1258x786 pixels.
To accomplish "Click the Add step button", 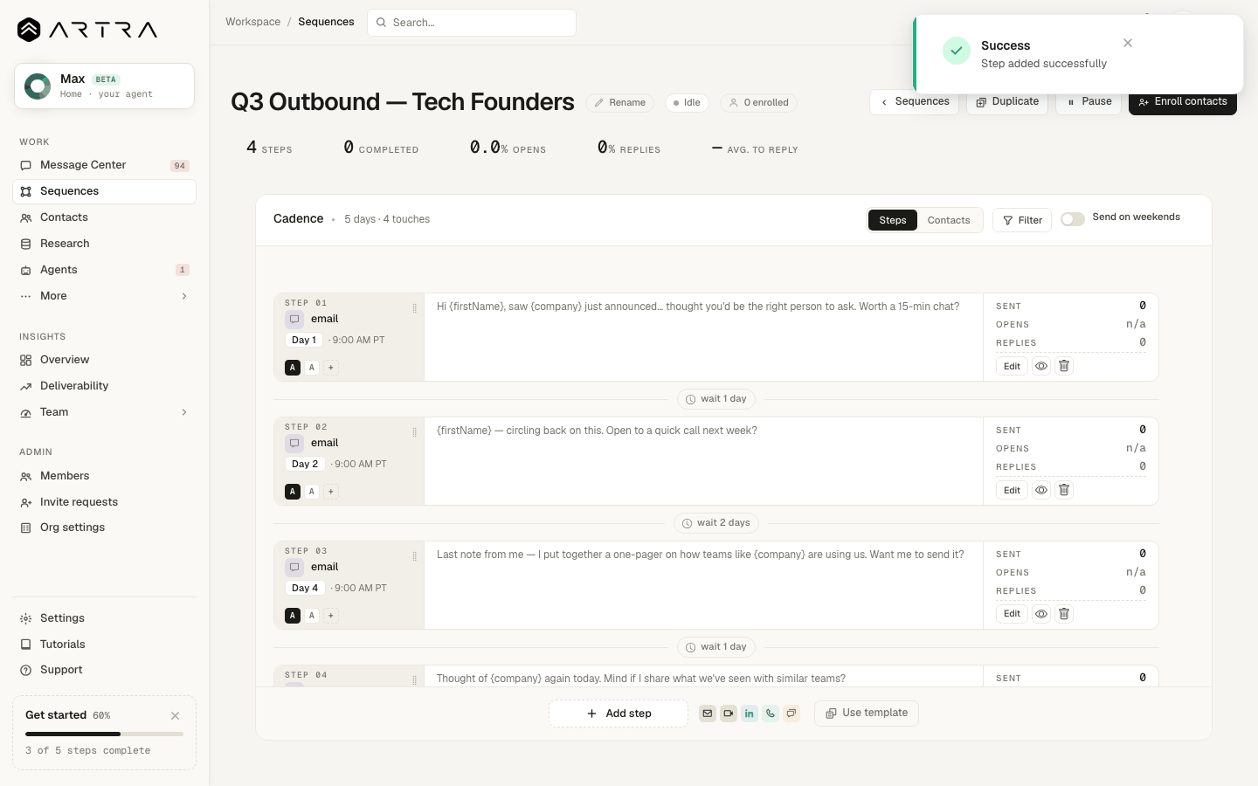I will (619, 714).
